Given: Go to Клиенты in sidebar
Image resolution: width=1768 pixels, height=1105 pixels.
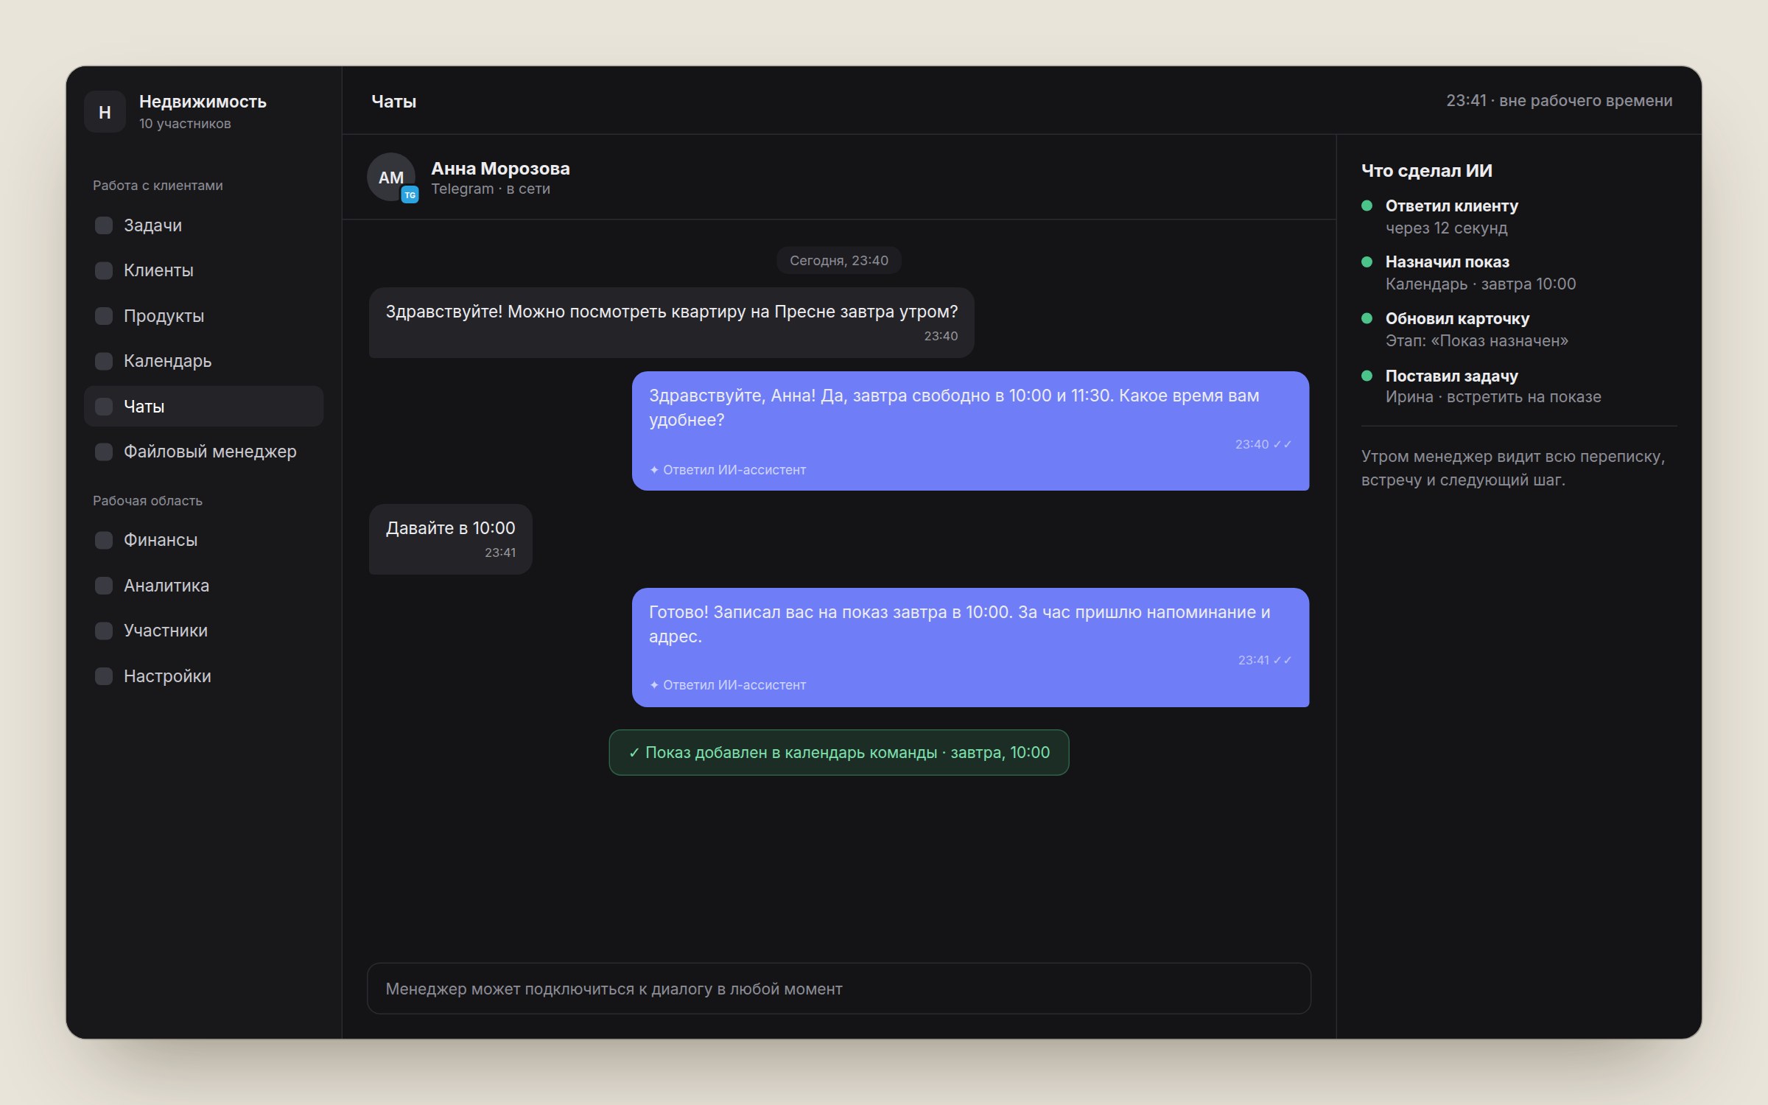Looking at the screenshot, I should [203, 270].
